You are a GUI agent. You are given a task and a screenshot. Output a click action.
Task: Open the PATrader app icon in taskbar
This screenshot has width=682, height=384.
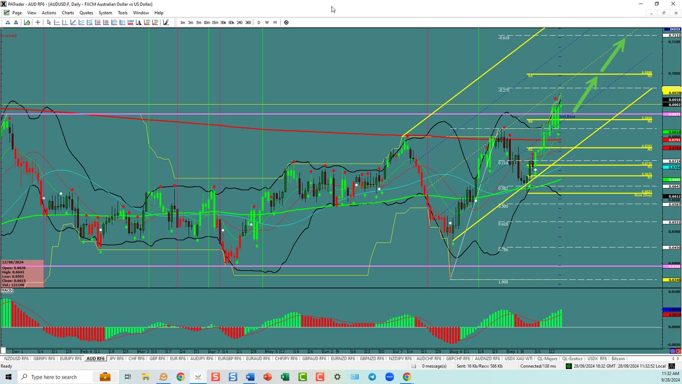pyautogui.click(x=198, y=377)
